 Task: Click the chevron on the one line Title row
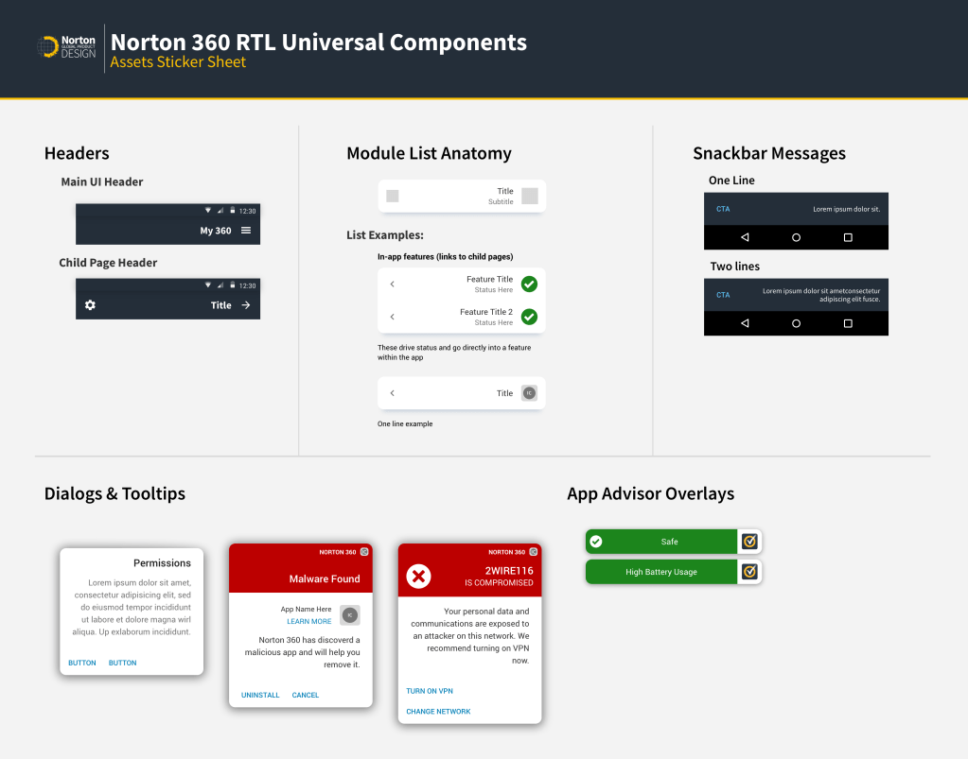click(393, 393)
